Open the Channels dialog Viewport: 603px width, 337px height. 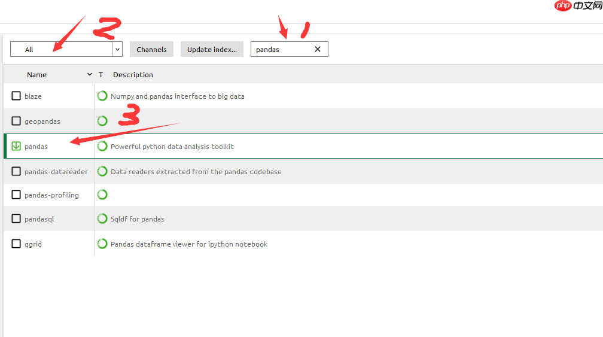[151, 49]
